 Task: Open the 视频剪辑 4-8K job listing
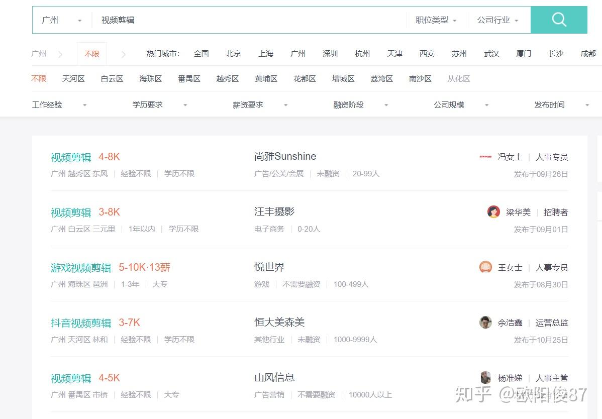pyautogui.click(x=70, y=157)
